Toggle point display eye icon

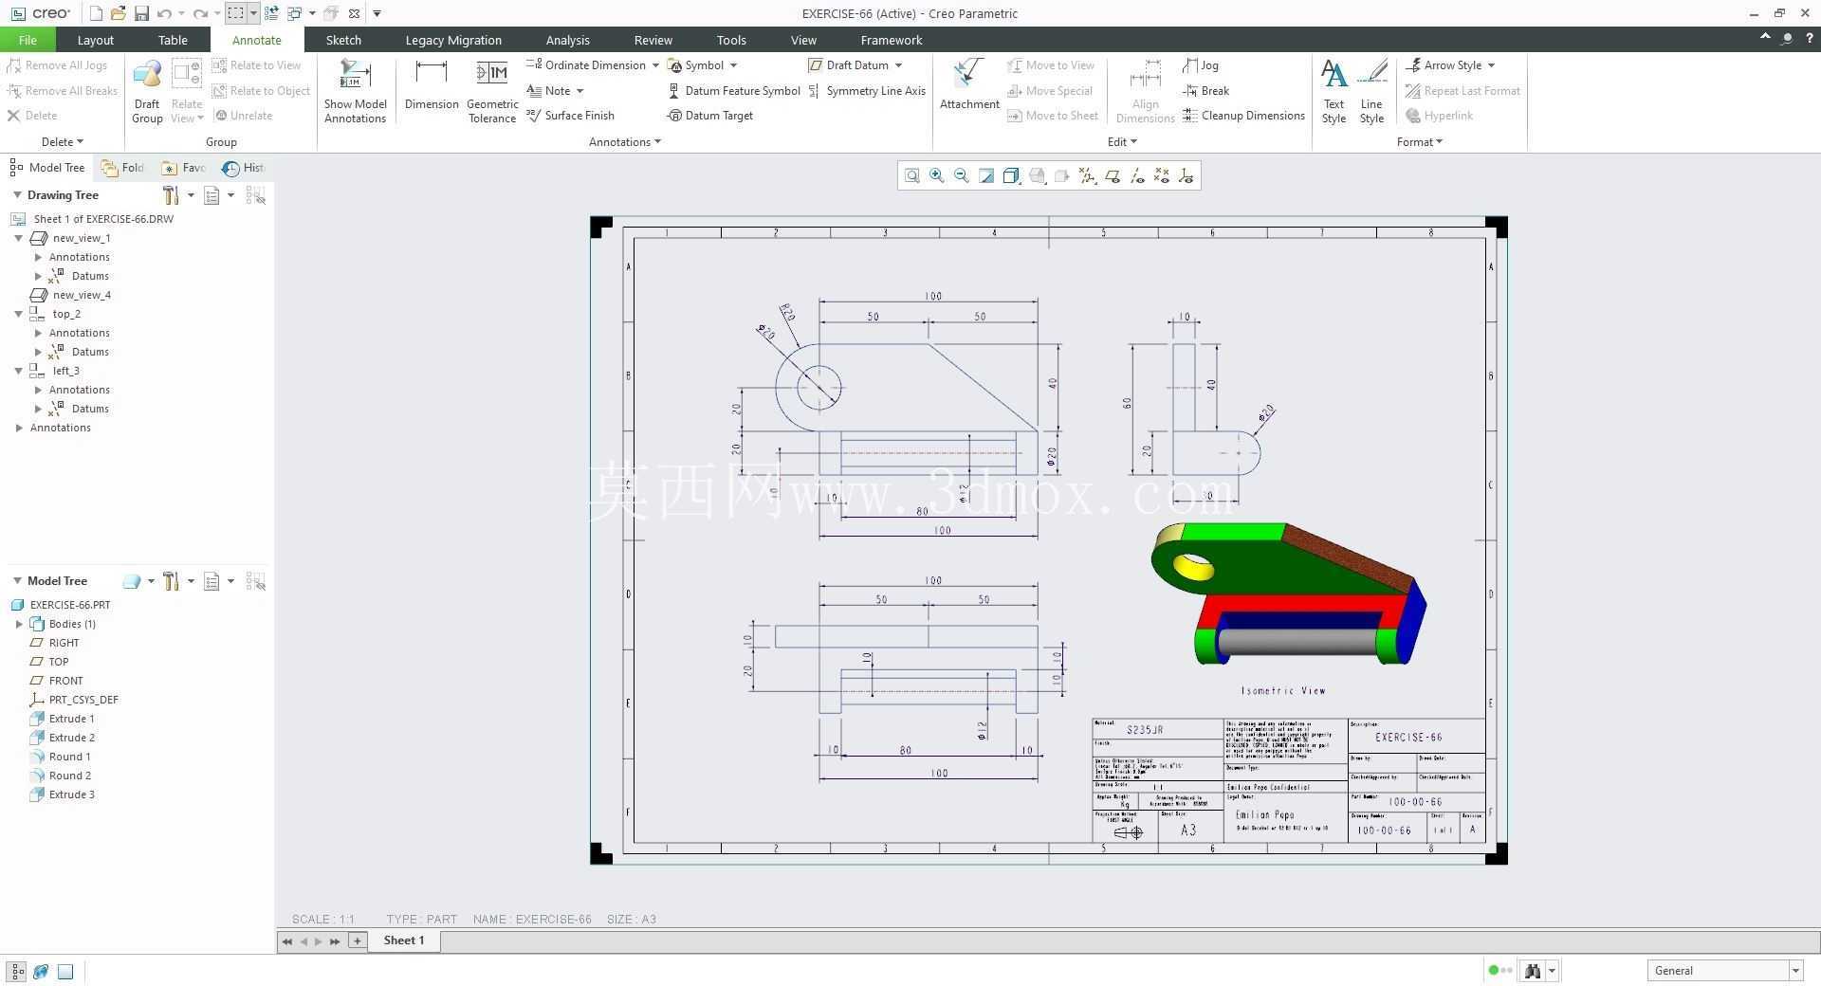pos(1162,175)
